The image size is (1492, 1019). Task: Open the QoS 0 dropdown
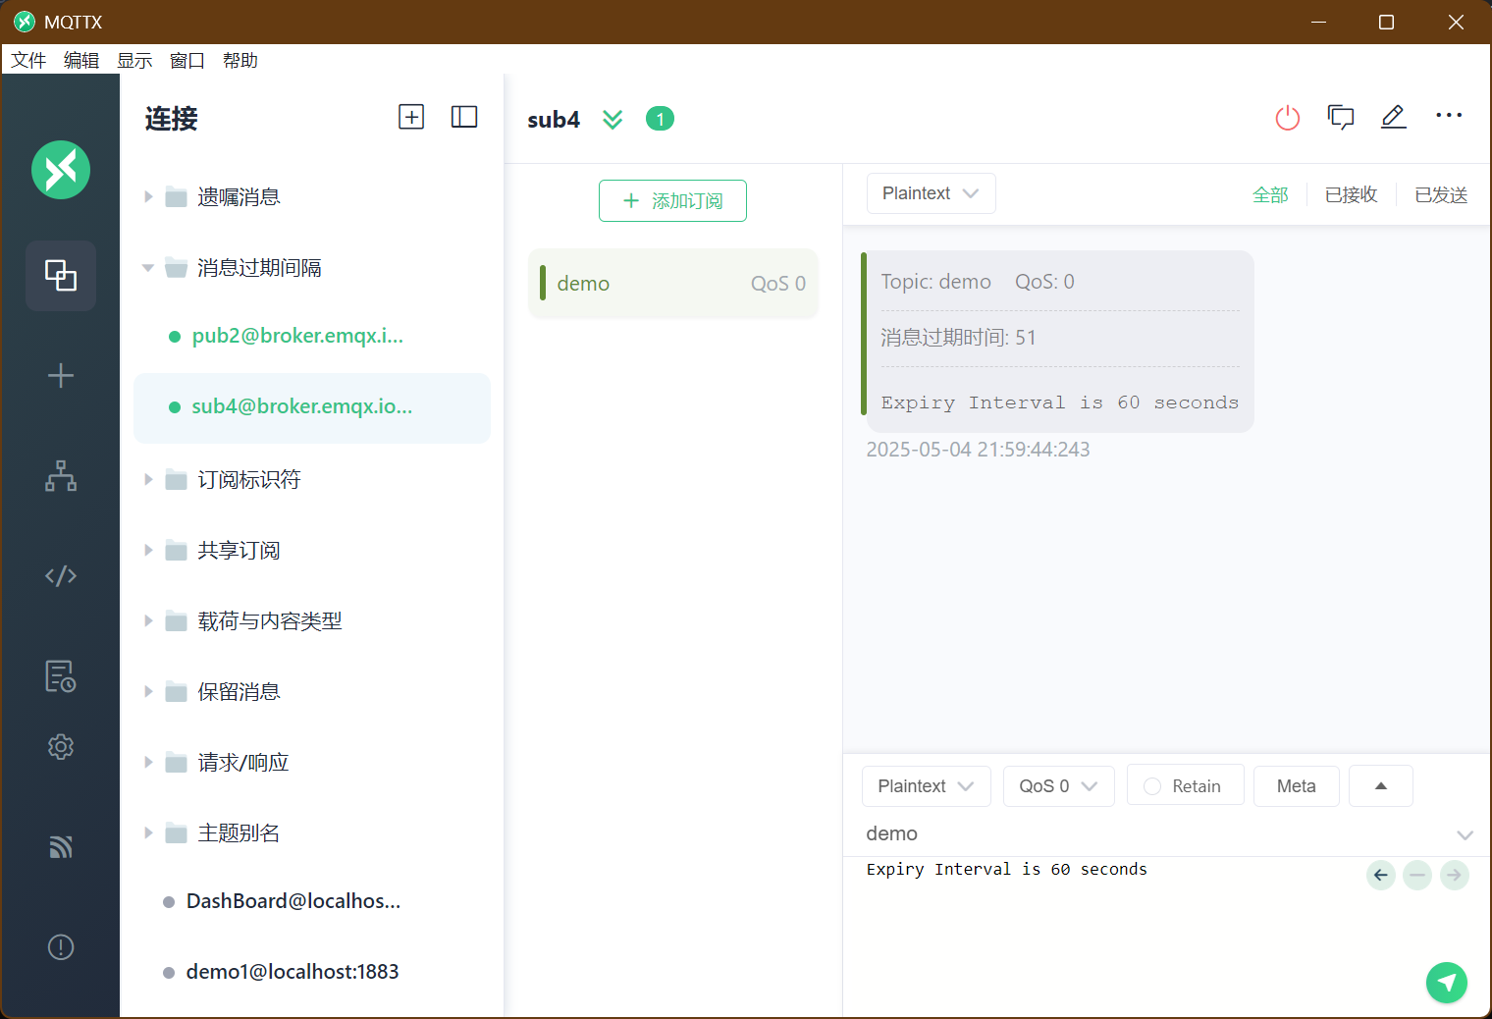[x=1058, y=786]
